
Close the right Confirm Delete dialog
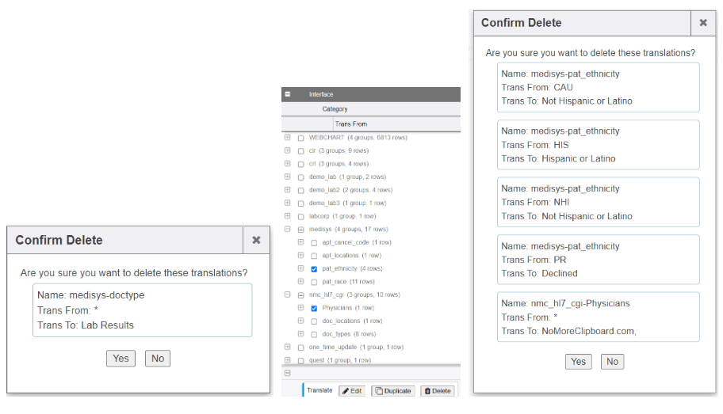[702, 23]
